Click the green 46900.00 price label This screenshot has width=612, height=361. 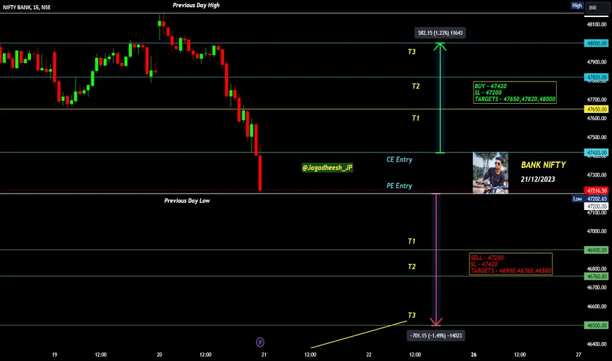596,250
